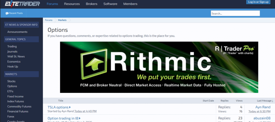Open Ayn Rand last poster profile
The width and height of the screenshot is (275, 122).
click(263, 107)
